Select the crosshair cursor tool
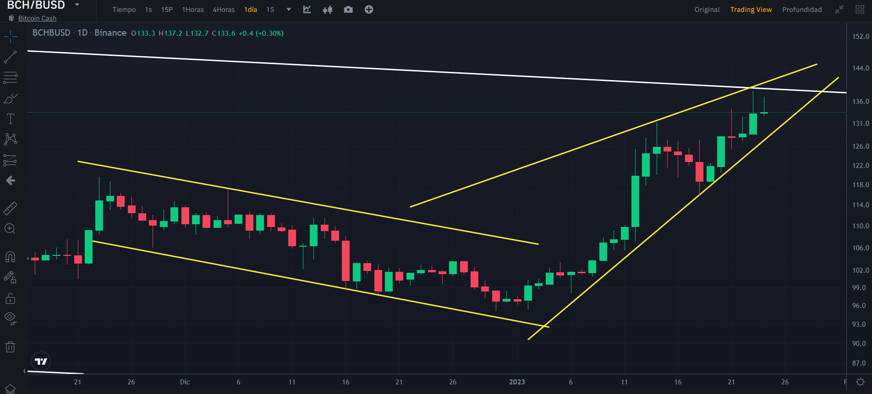Screen dimensions: 872x394 tap(10, 36)
